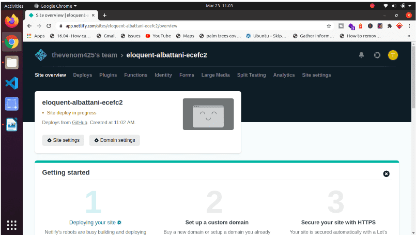Dismiss the Getting started panel
416x235 pixels.
[x=386, y=173]
